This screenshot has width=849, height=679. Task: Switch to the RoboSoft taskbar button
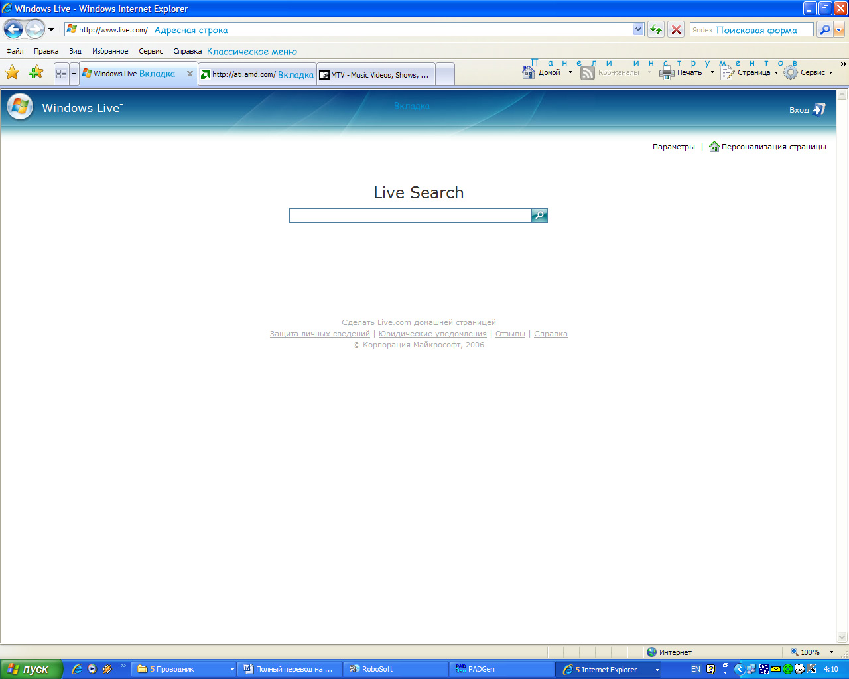(396, 669)
